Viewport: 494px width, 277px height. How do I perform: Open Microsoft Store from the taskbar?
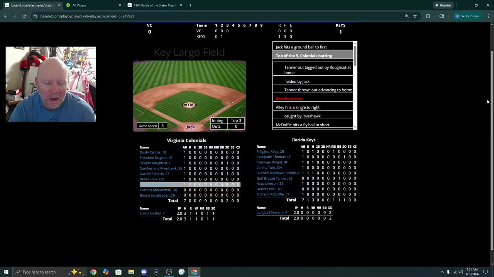118,272
